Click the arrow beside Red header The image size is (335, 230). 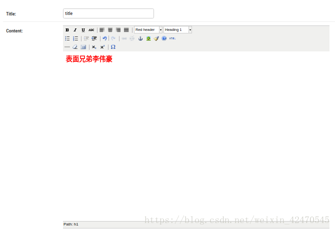click(160, 29)
